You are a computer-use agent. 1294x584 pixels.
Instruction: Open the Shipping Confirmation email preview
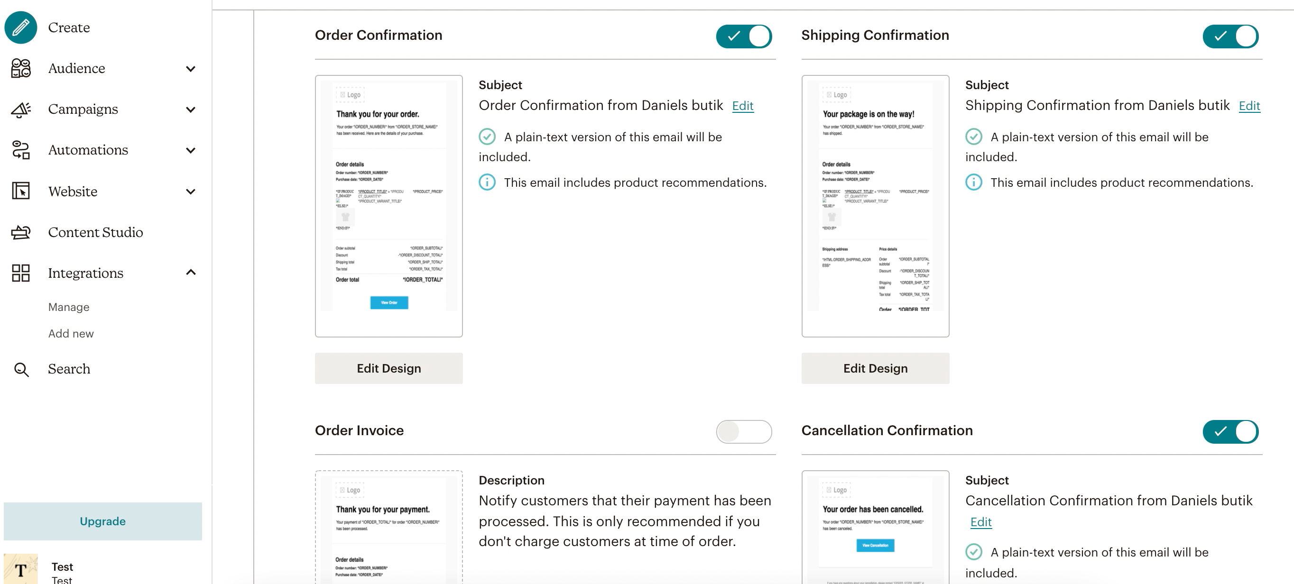pos(875,206)
